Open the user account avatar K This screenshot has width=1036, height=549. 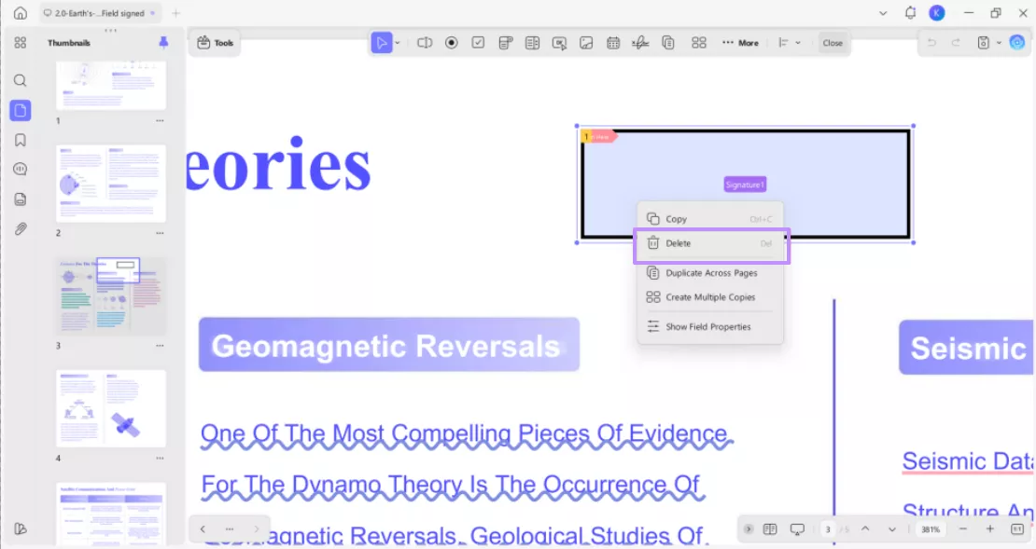(x=937, y=12)
